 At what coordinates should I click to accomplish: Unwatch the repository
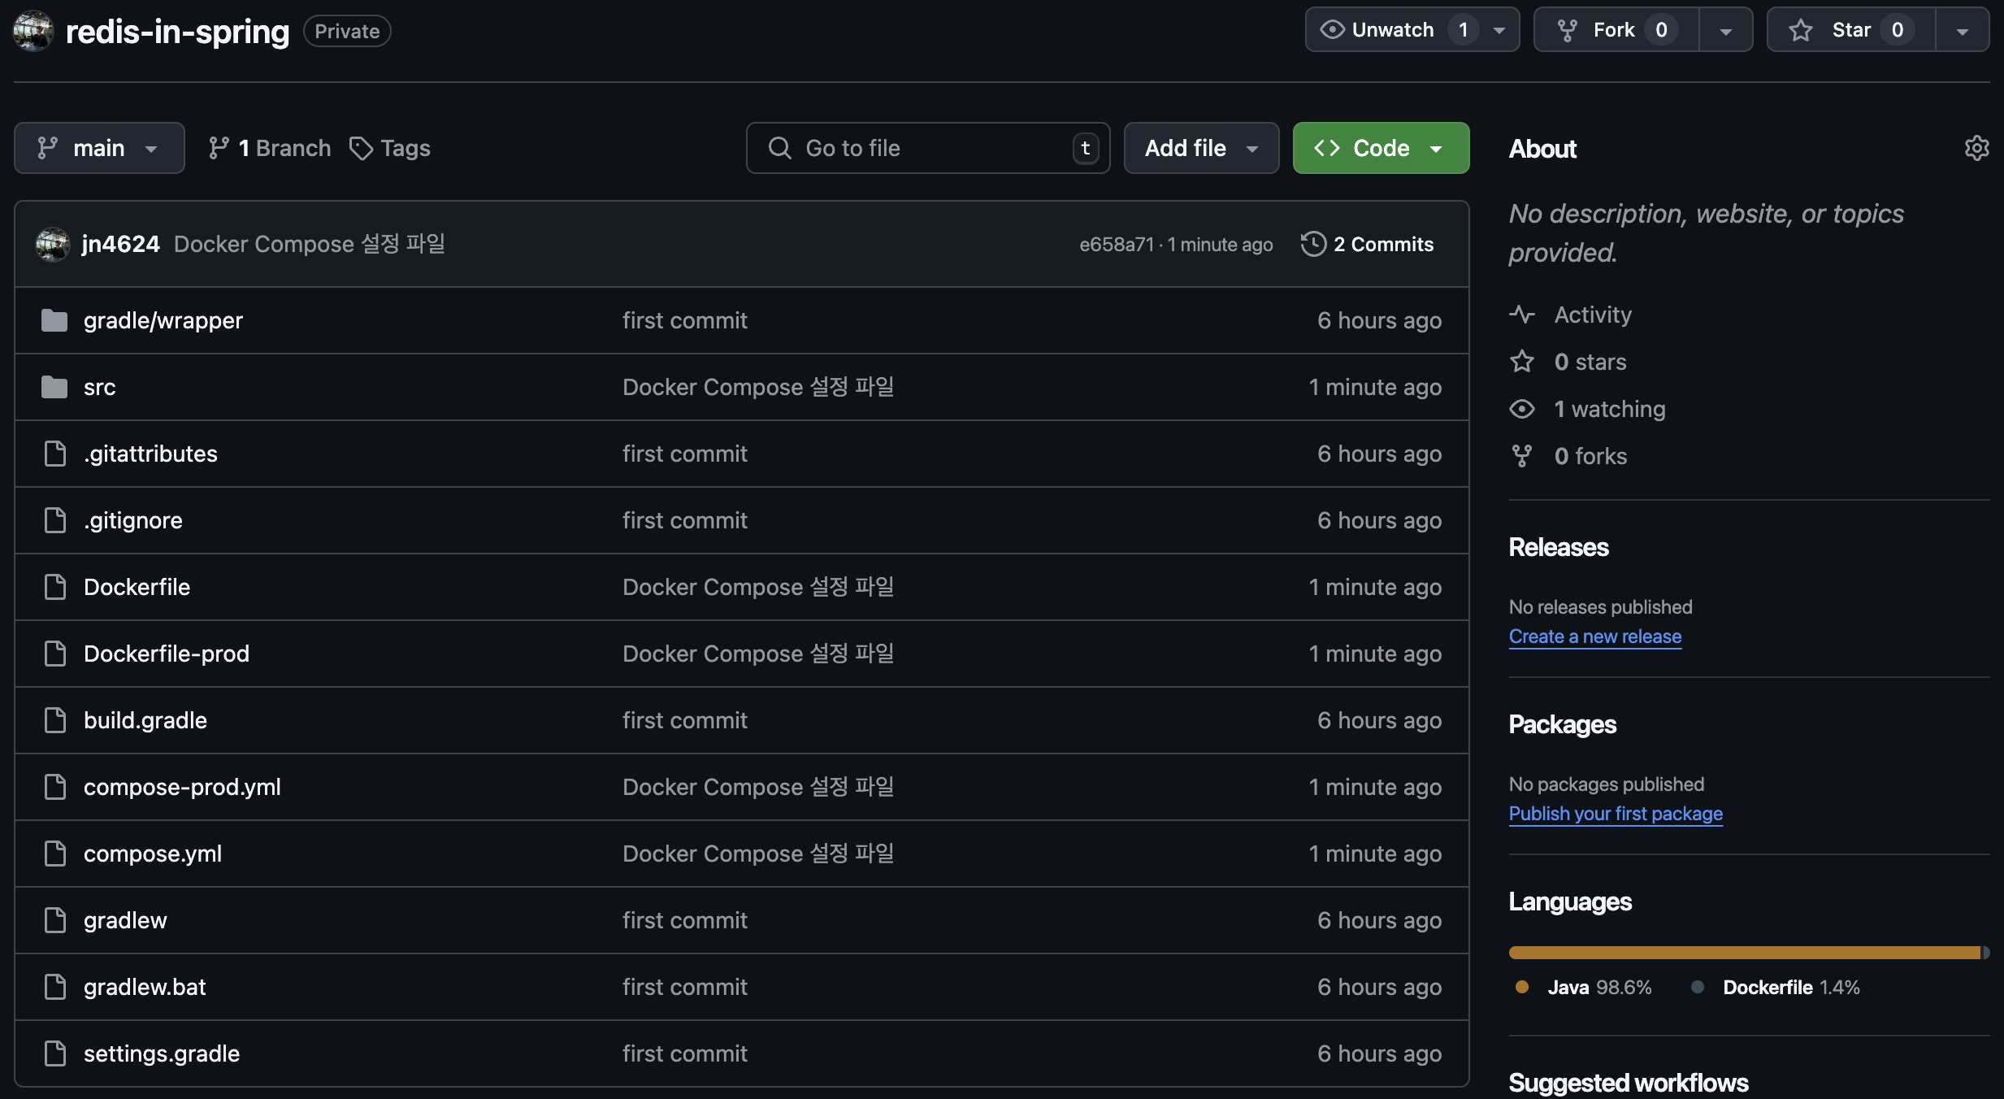(1392, 29)
